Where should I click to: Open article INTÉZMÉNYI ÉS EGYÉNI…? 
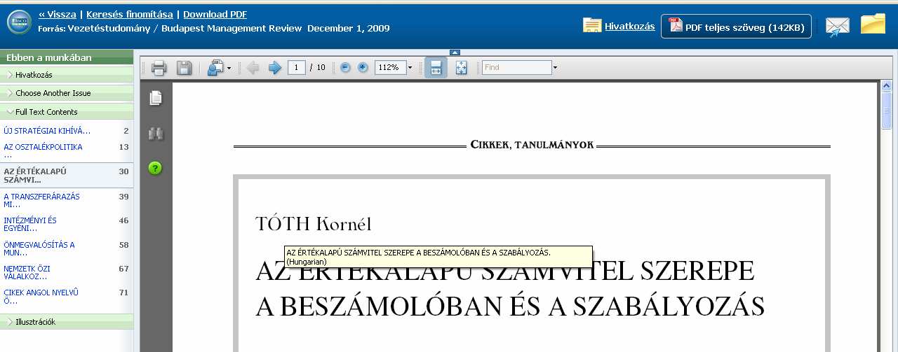[x=30, y=225]
